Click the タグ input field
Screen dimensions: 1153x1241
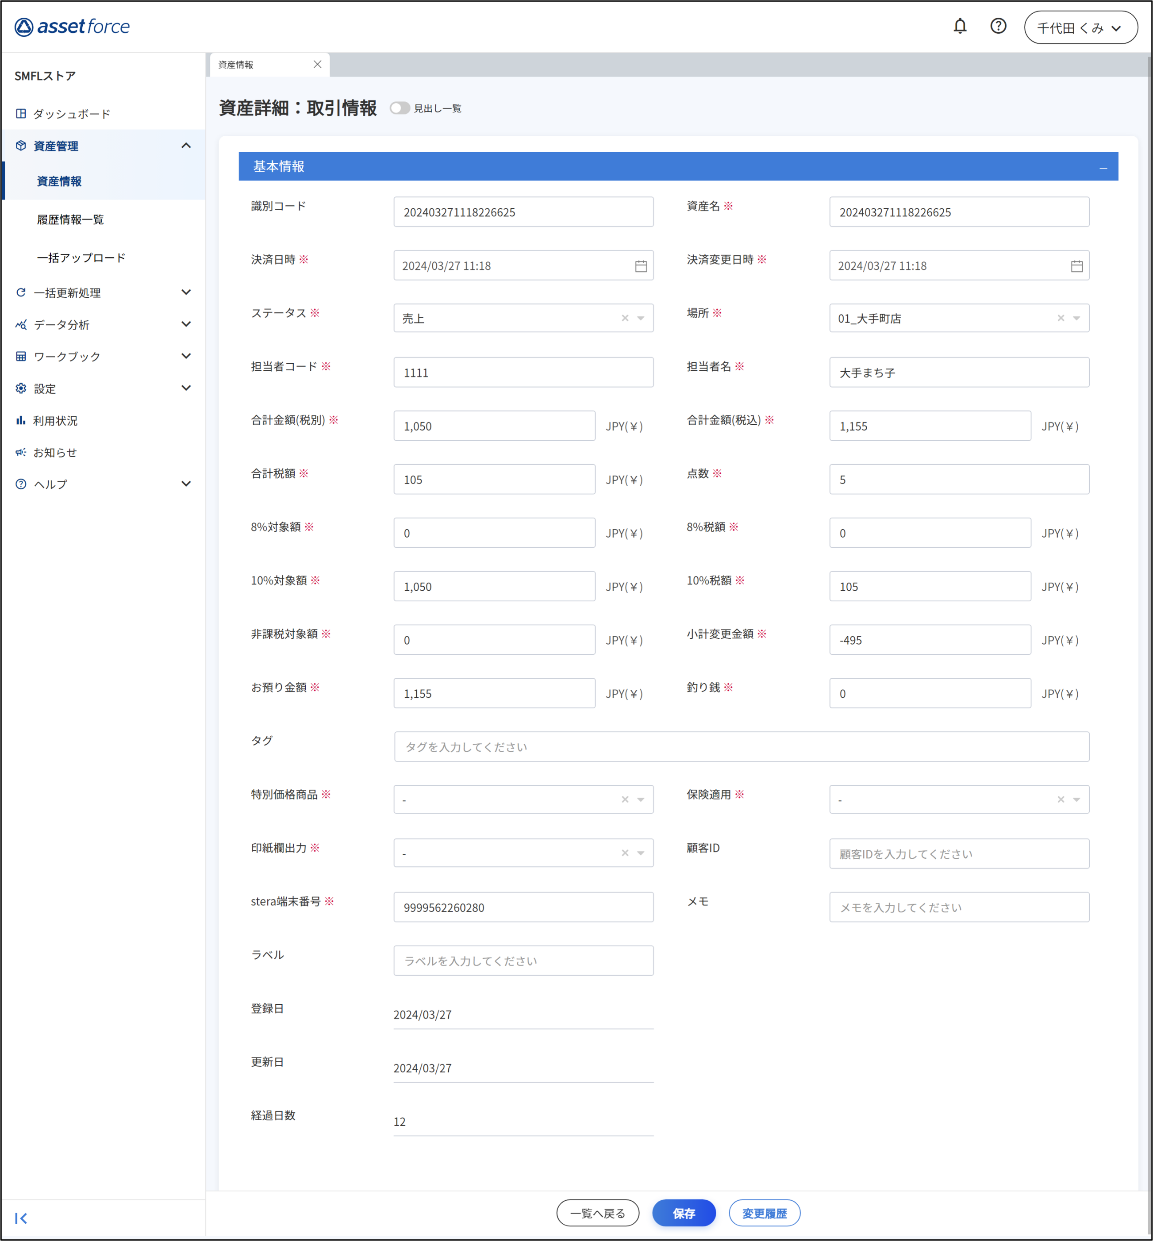(x=741, y=747)
